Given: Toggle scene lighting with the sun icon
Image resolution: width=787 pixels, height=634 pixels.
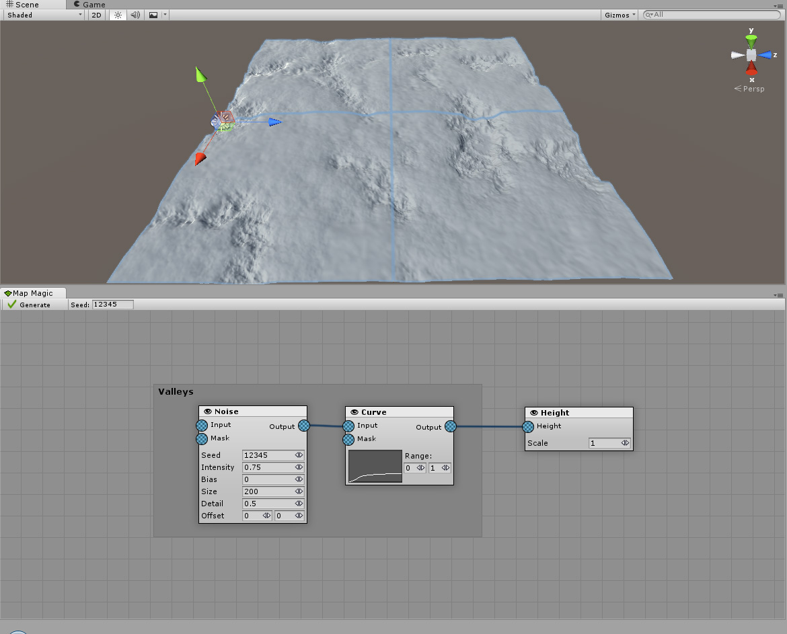Looking at the screenshot, I should coord(116,14).
